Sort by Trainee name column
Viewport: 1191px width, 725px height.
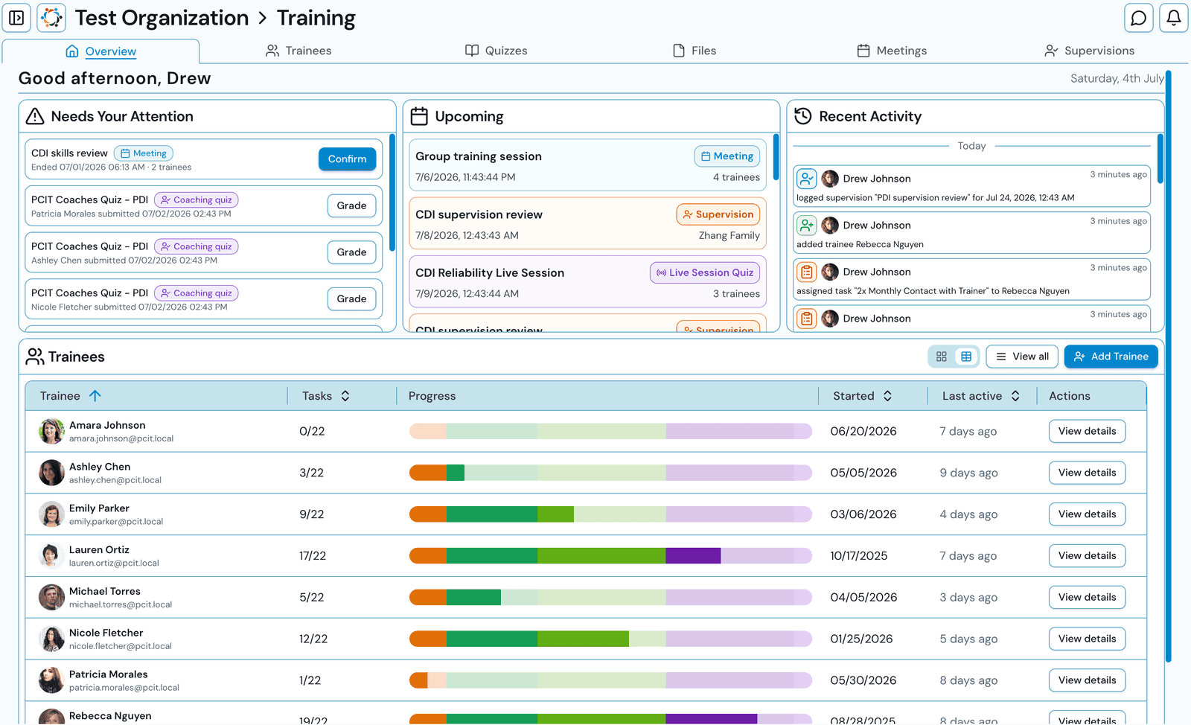(71, 396)
